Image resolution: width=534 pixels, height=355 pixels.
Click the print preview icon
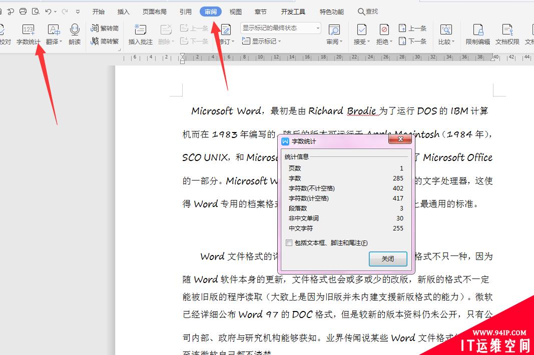click(x=36, y=11)
